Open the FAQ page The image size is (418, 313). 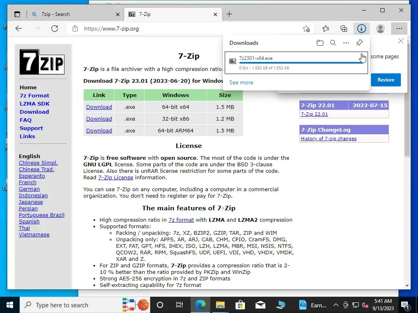[x=26, y=120]
